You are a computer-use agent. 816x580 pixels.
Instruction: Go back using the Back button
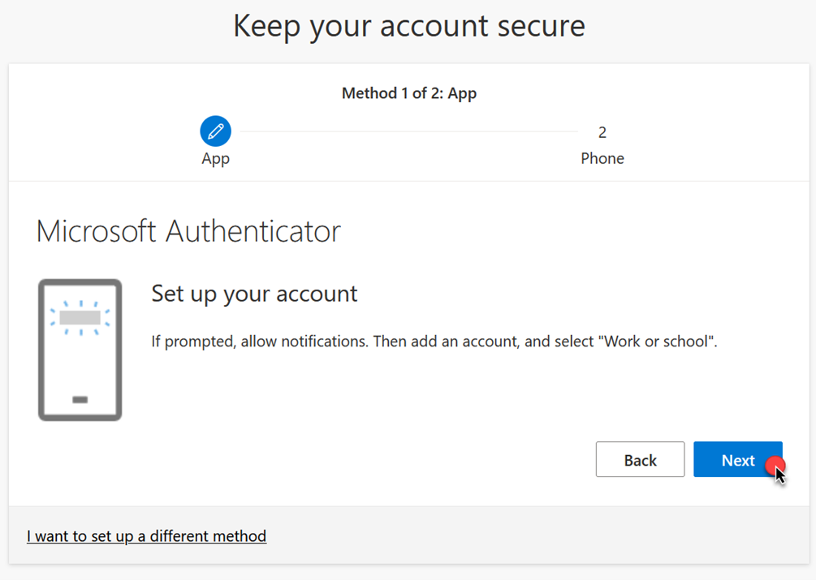[640, 459]
